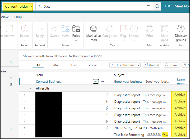The width and height of the screenshot is (190, 139).
Task: Click attachment paperclip on first Diagnostics report
Action: [107, 95]
